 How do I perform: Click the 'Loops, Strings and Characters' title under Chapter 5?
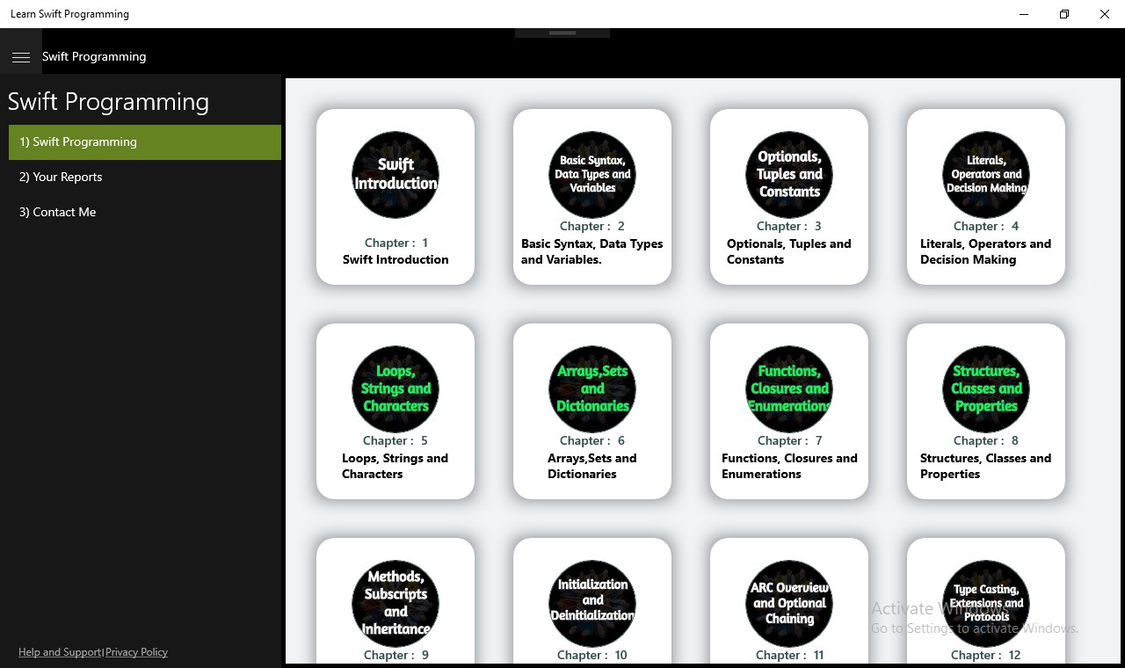[x=396, y=466]
